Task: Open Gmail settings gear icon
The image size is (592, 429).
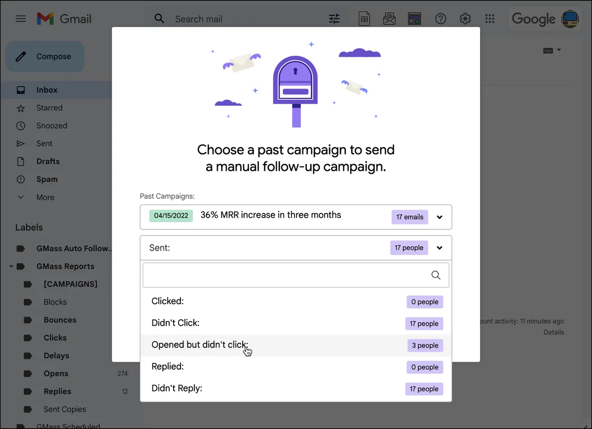Action: (465, 19)
